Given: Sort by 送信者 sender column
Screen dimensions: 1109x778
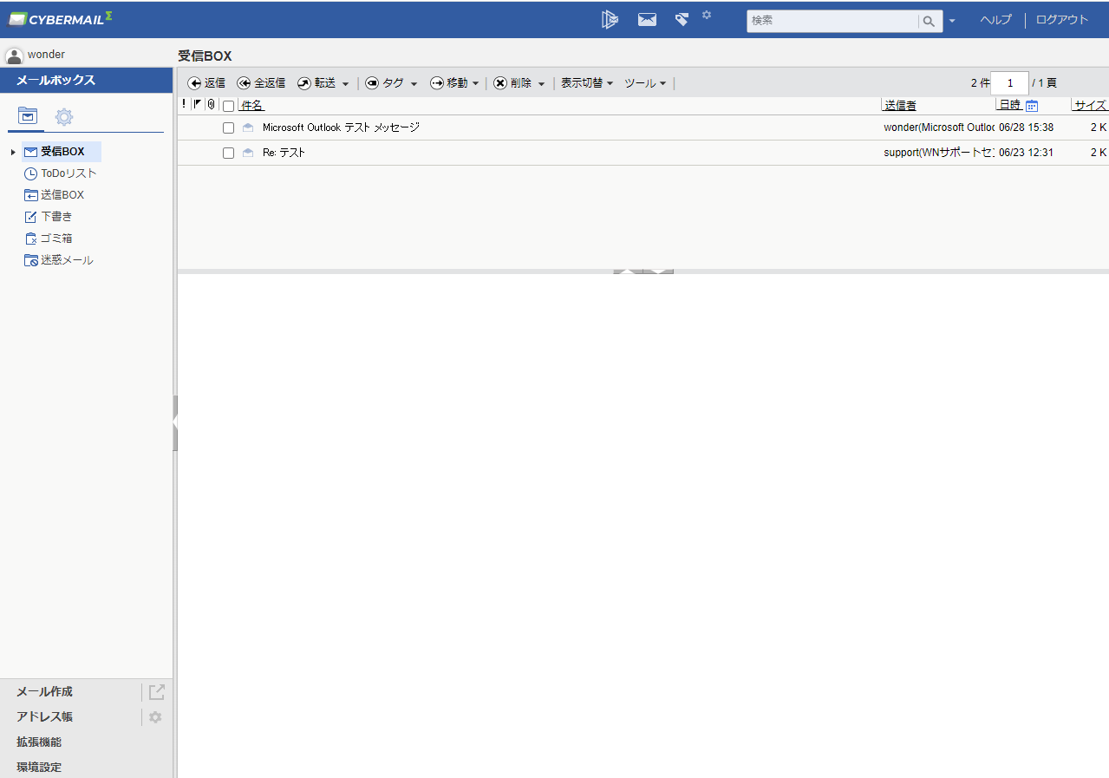Looking at the screenshot, I should point(900,105).
